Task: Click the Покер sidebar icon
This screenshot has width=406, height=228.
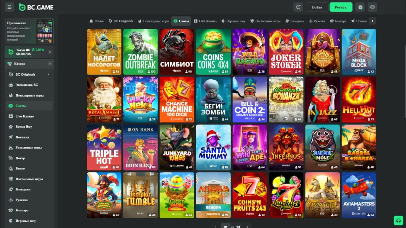Action: tap(11, 158)
